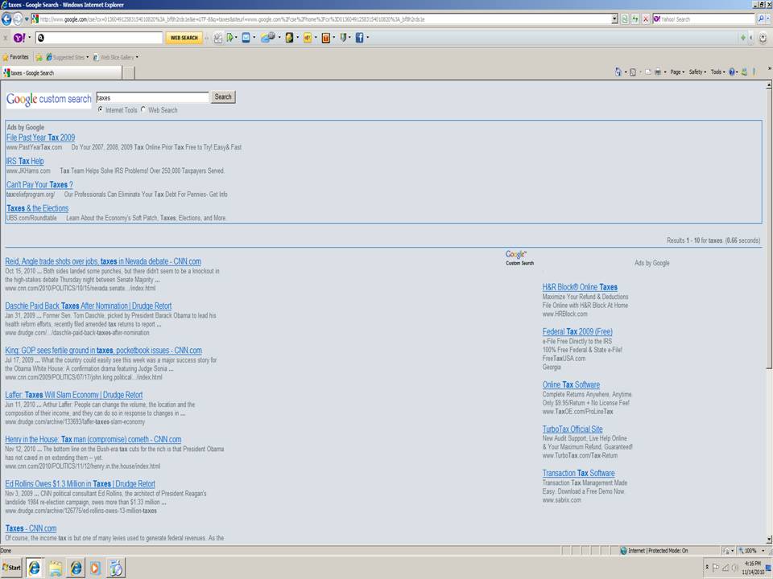Click the Home icon in command bar
Viewport: 773px width, 579px height.
click(618, 72)
